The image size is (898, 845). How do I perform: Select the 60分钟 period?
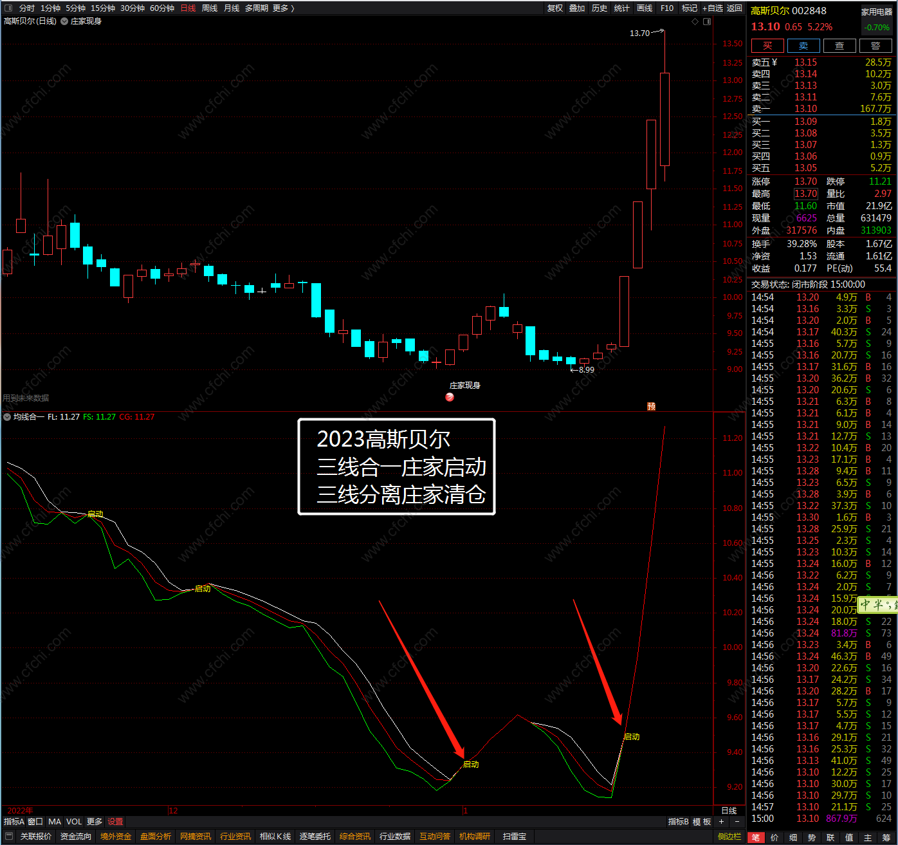(162, 8)
